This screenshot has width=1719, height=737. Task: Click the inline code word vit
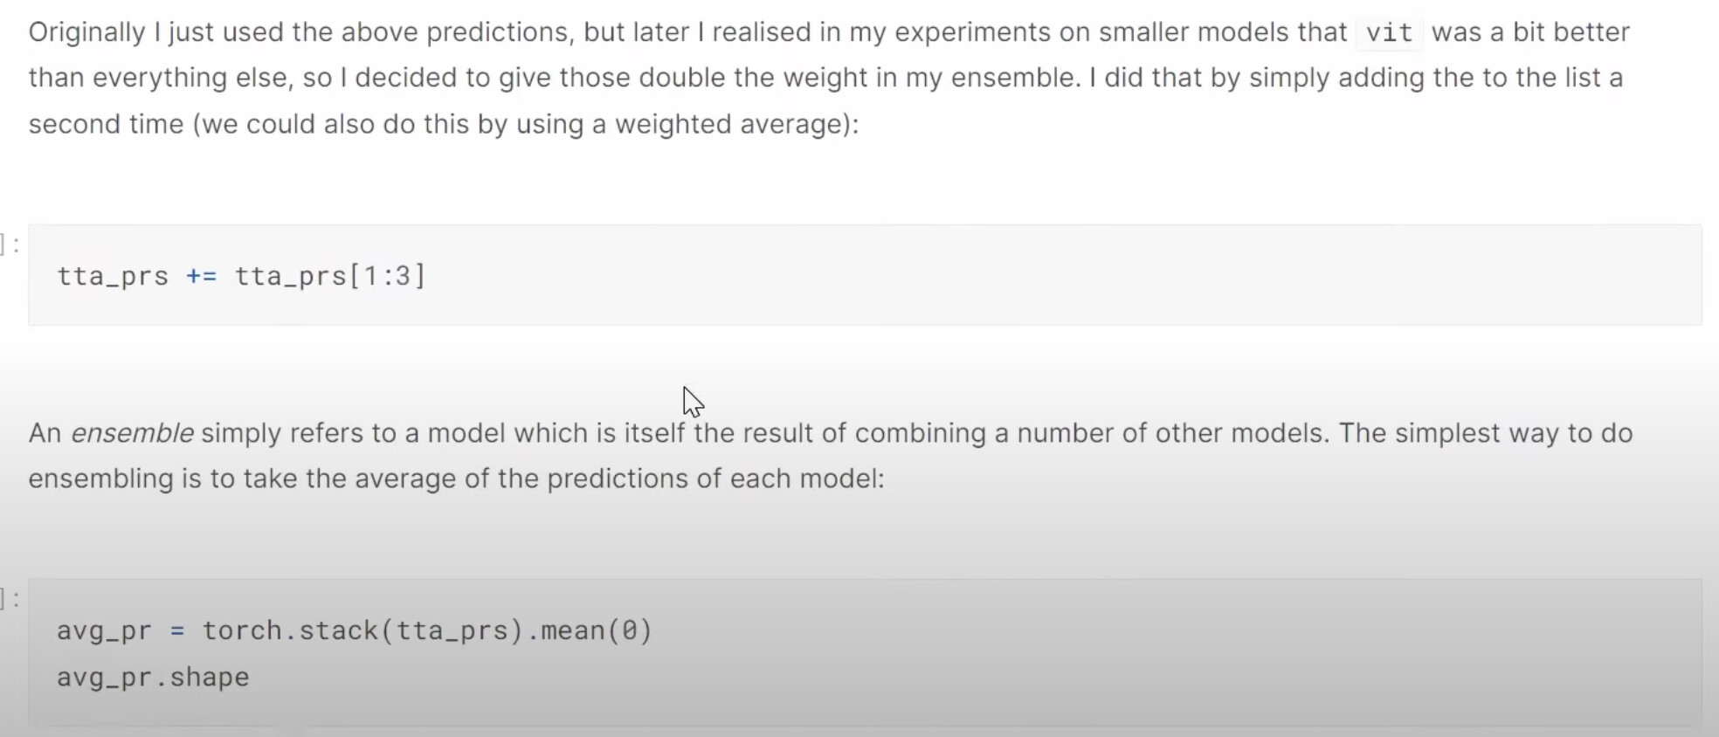point(1389,33)
